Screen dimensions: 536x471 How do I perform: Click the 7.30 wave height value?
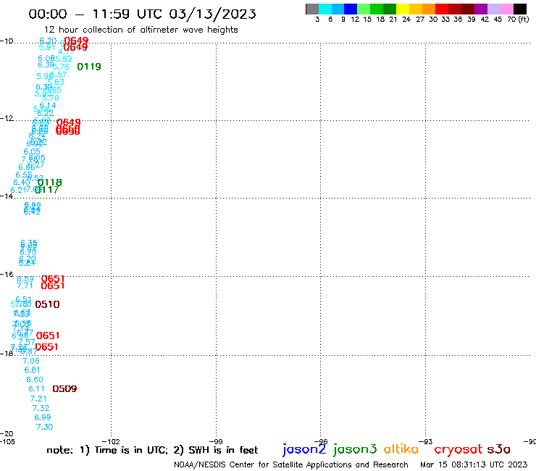(x=44, y=427)
